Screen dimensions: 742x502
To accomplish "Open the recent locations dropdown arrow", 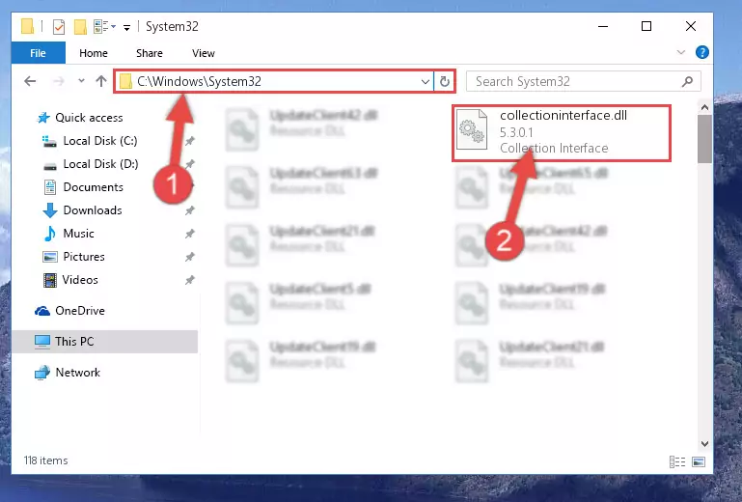I will (81, 81).
